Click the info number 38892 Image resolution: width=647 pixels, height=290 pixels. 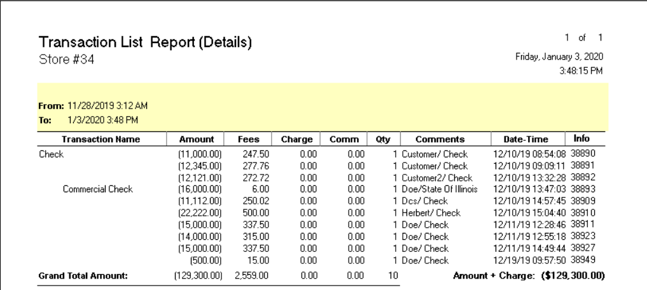(x=583, y=178)
